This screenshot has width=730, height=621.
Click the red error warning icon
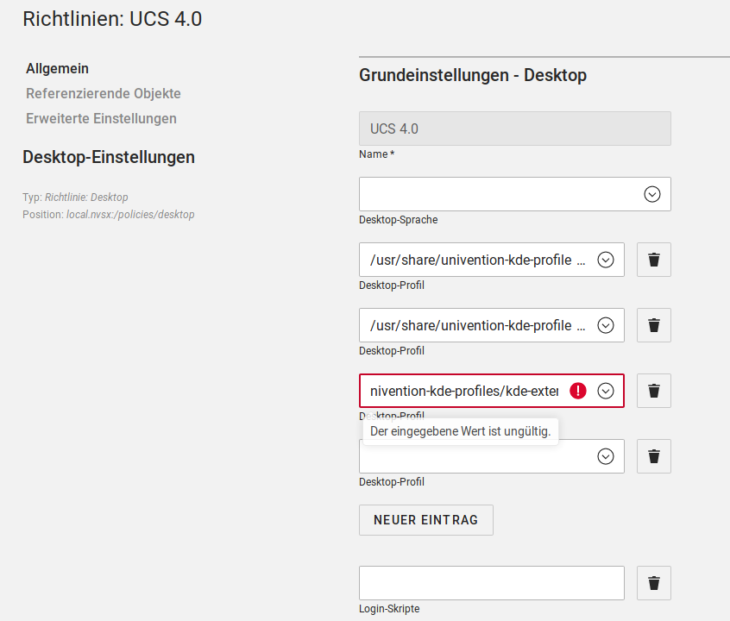tap(578, 391)
